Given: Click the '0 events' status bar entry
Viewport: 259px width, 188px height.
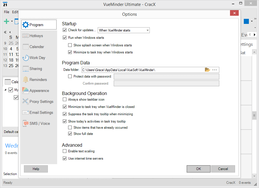Looking at the screenshot, I should [x=245, y=183].
